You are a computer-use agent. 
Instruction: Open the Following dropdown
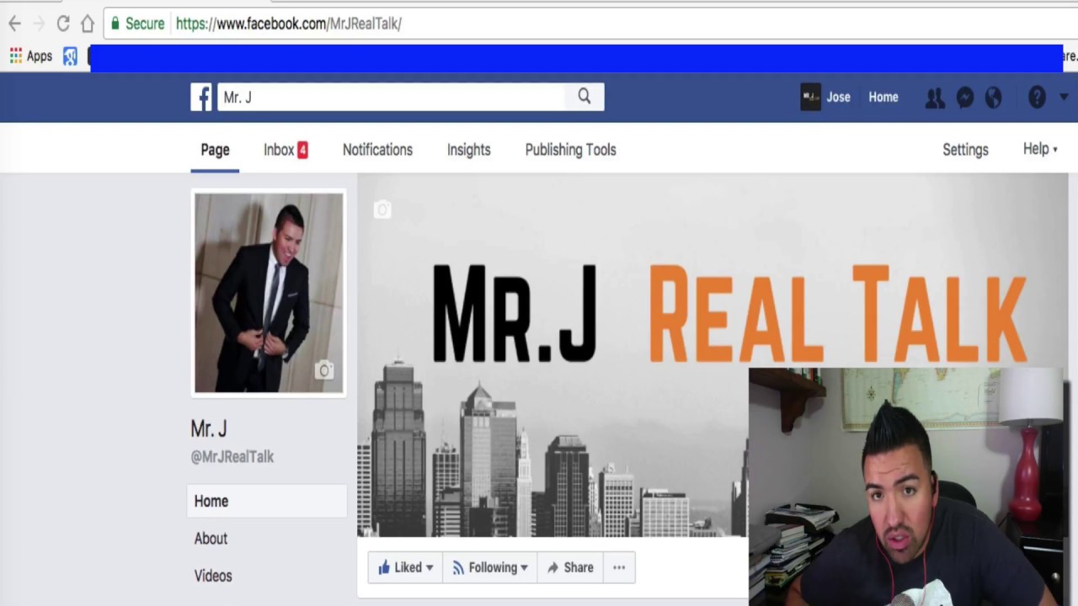(x=490, y=567)
